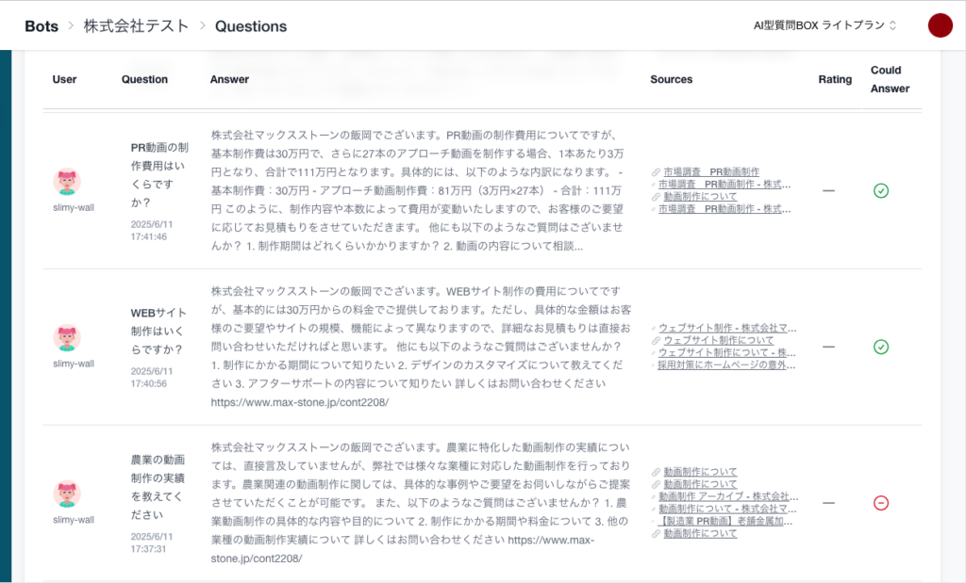The width and height of the screenshot is (966, 583).
Task: Open 株式会社テスト in the breadcrumb
Action: pyautogui.click(x=136, y=26)
